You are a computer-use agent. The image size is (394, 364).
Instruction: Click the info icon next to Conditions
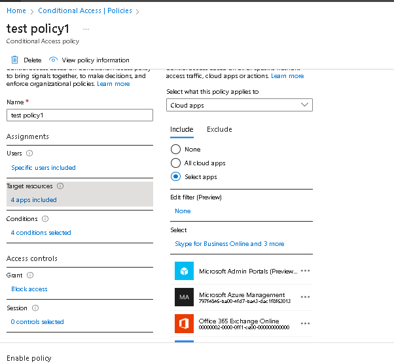tap(45, 219)
